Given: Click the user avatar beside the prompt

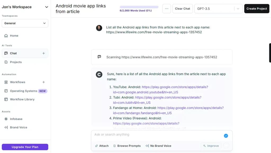Looking at the screenshot, I should click(x=99, y=28).
